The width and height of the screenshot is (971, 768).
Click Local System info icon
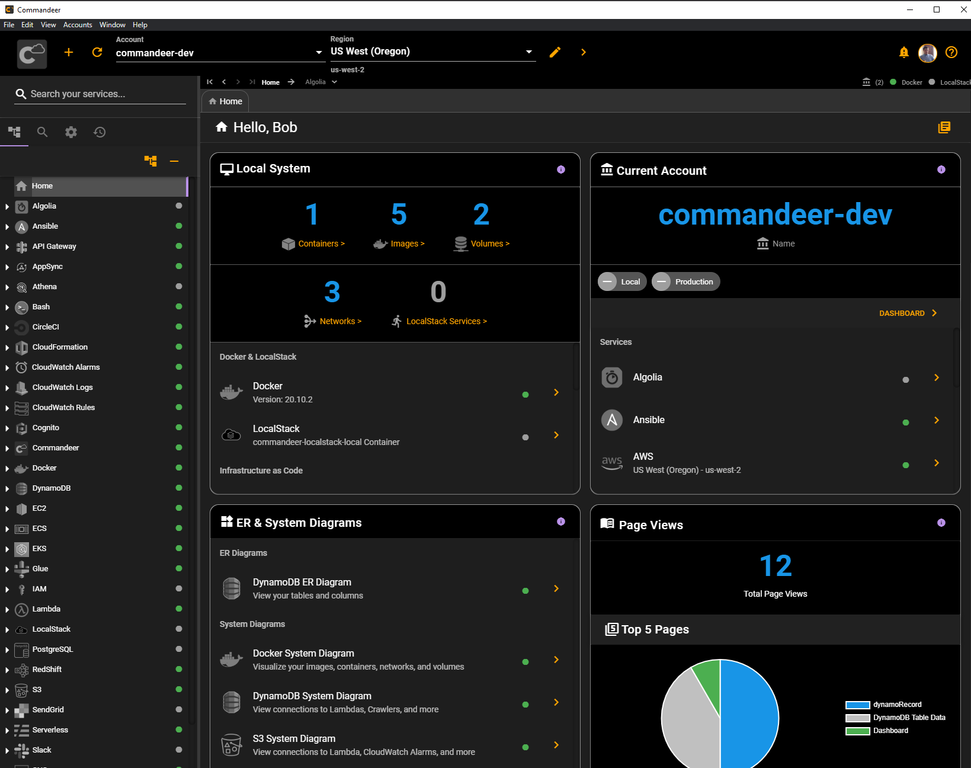(x=561, y=169)
